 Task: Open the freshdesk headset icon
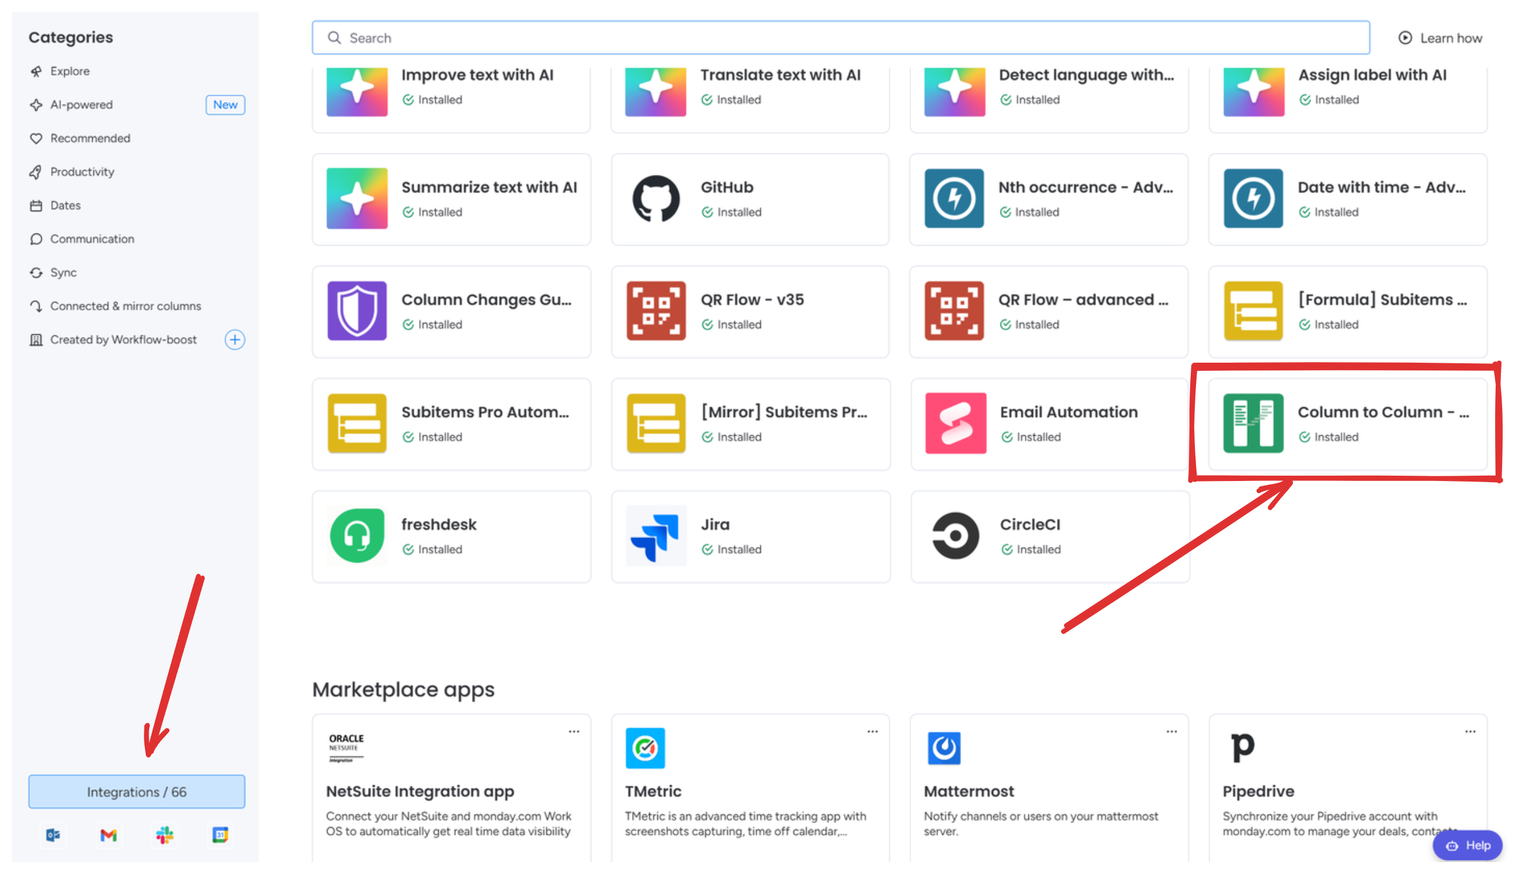pyautogui.click(x=357, y=536)
